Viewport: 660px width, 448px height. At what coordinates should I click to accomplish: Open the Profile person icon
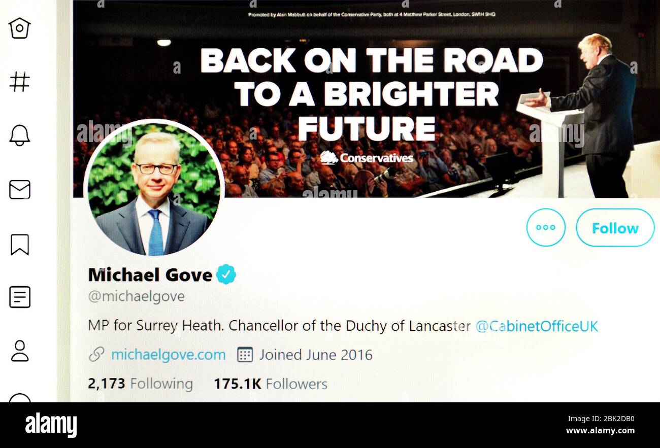click(20, 351)
